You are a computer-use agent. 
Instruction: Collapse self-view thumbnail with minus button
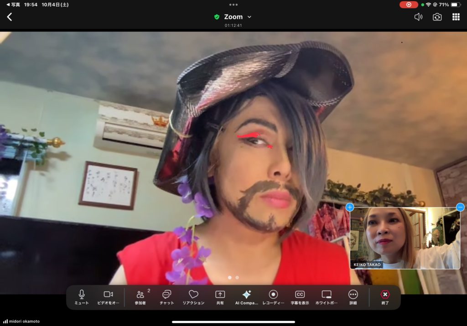pyautogui.click(x=460, y=207)
